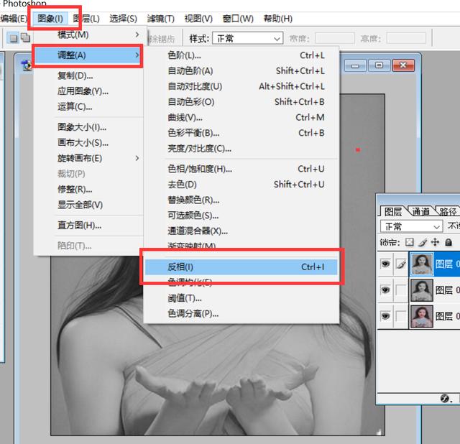Select 色阶(L)... adjustment
Screen dimensions: 460x444
point(242,55)
